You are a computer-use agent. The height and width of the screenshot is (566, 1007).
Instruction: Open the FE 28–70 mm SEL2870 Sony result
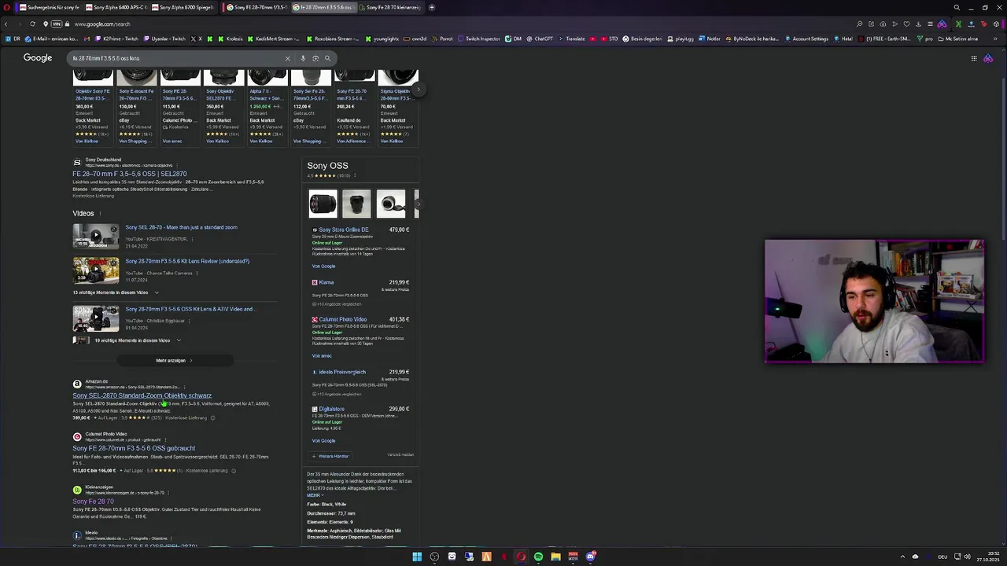point(130,174)
